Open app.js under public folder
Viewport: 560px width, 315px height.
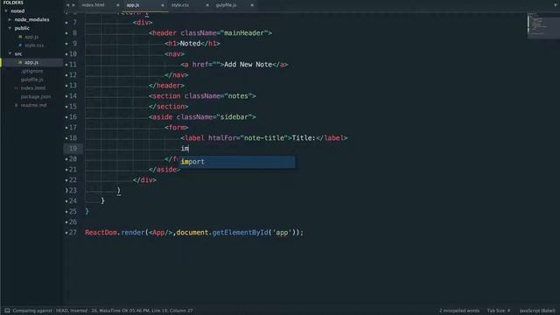pyautogui.click(x=31, y=37)
